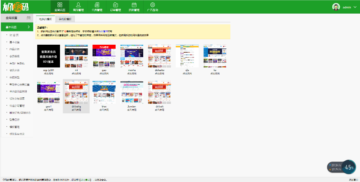Screen dimensions: 360x182
Task: Preview the menhu template thumbnail
Action: (132, 56)
